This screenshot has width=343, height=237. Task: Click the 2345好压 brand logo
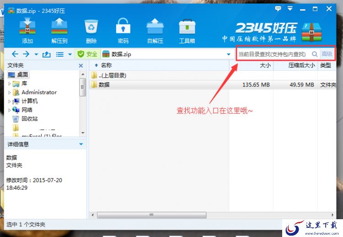pos(272,32)
